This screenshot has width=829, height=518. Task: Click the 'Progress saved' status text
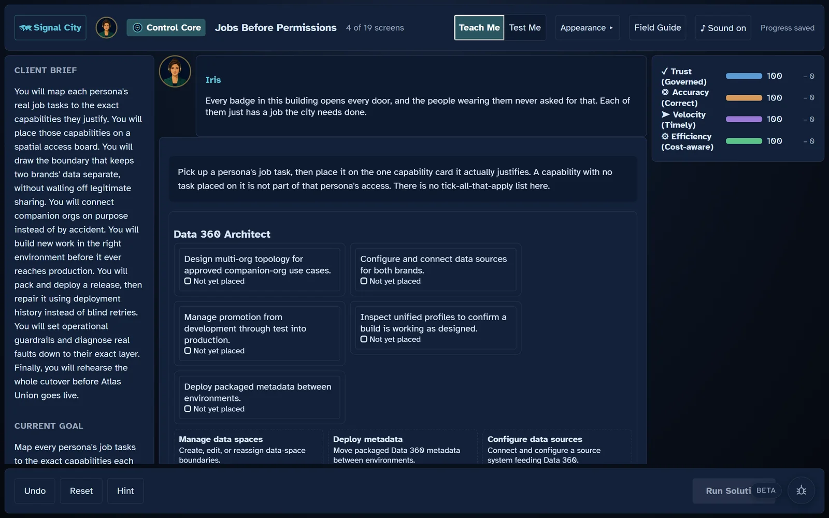pos(787,28)
